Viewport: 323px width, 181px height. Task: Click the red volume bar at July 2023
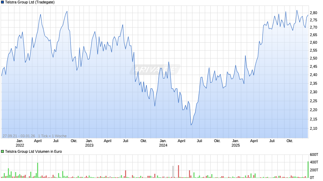[126, 174]
